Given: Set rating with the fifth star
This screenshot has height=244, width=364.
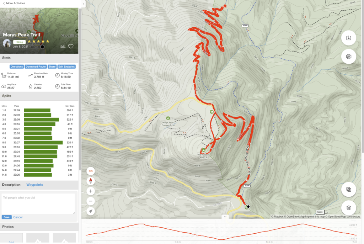Looking at the screenshot, I should click(48, 41).
